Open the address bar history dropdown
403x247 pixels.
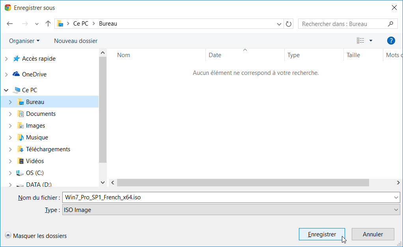pyautogui.click(x=279, y=24)
